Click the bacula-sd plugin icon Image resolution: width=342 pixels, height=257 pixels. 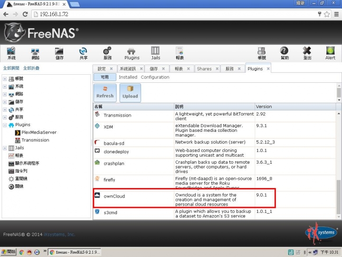coord(97,142)
